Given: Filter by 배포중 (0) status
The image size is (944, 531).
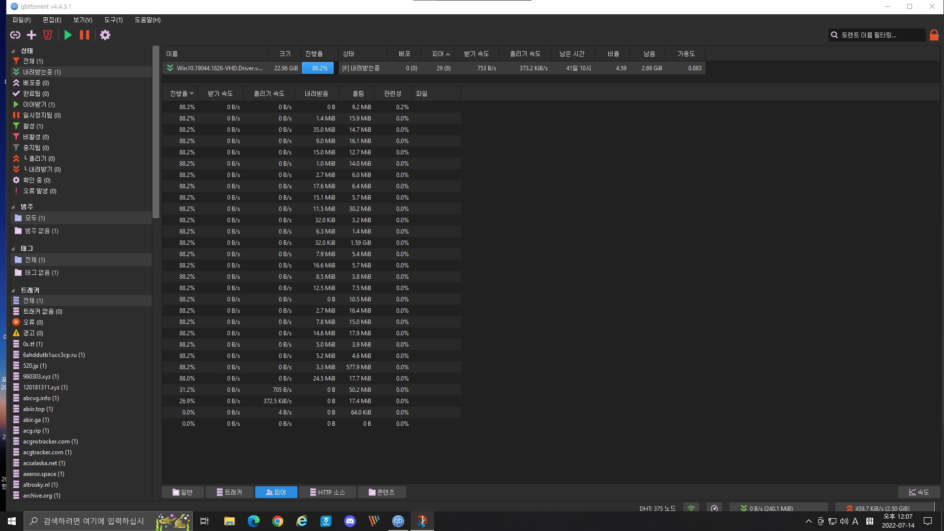Looking at the screenshot, I should tap(81, 83).
